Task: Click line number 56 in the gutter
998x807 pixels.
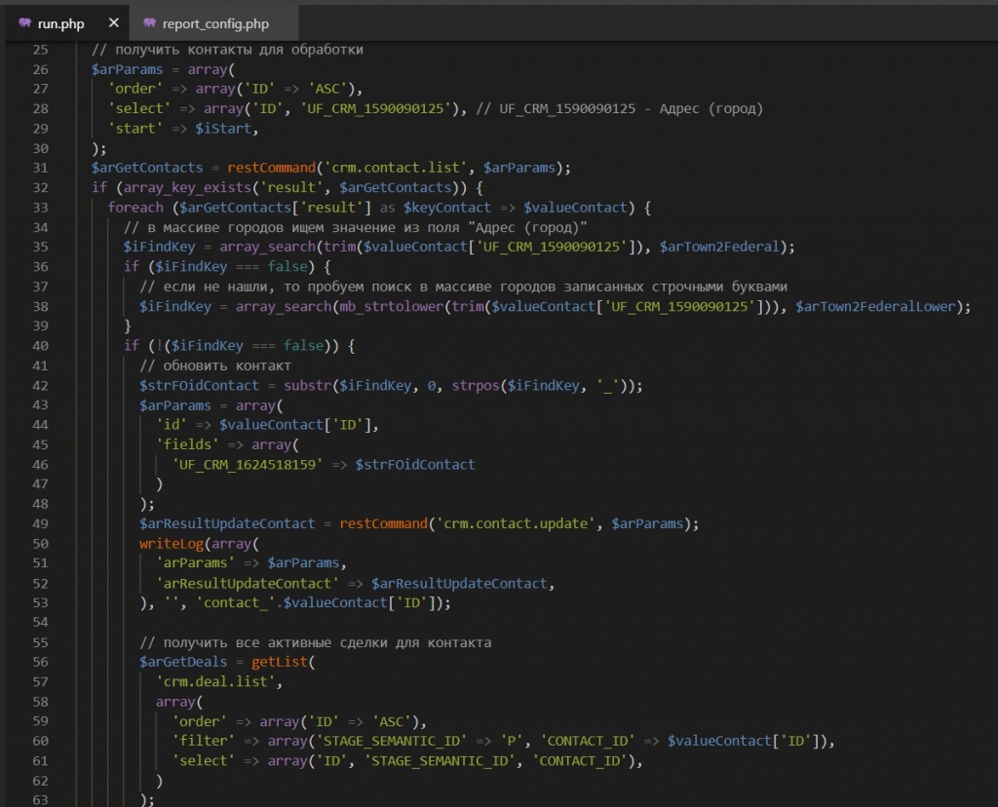Action: point(40,662)
